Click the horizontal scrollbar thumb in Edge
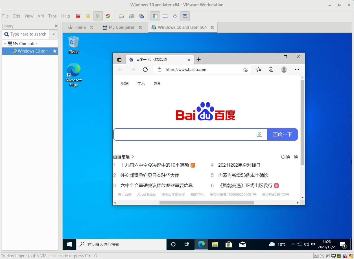The width and height of the screenshot is (354, 259). tap(207, 203)
